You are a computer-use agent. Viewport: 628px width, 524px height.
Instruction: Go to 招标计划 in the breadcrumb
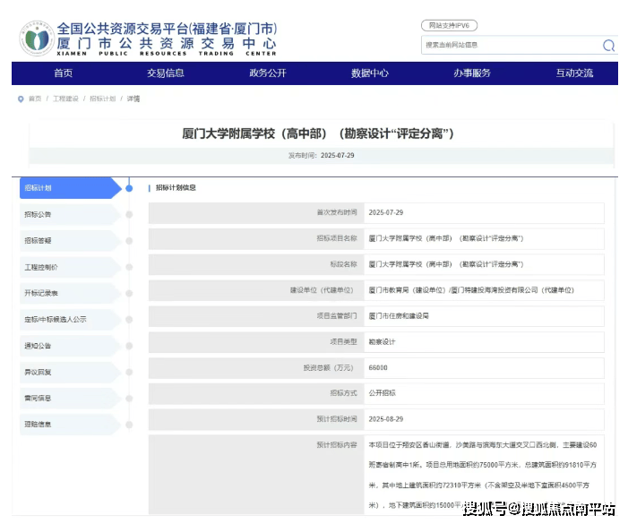(102, 99)
